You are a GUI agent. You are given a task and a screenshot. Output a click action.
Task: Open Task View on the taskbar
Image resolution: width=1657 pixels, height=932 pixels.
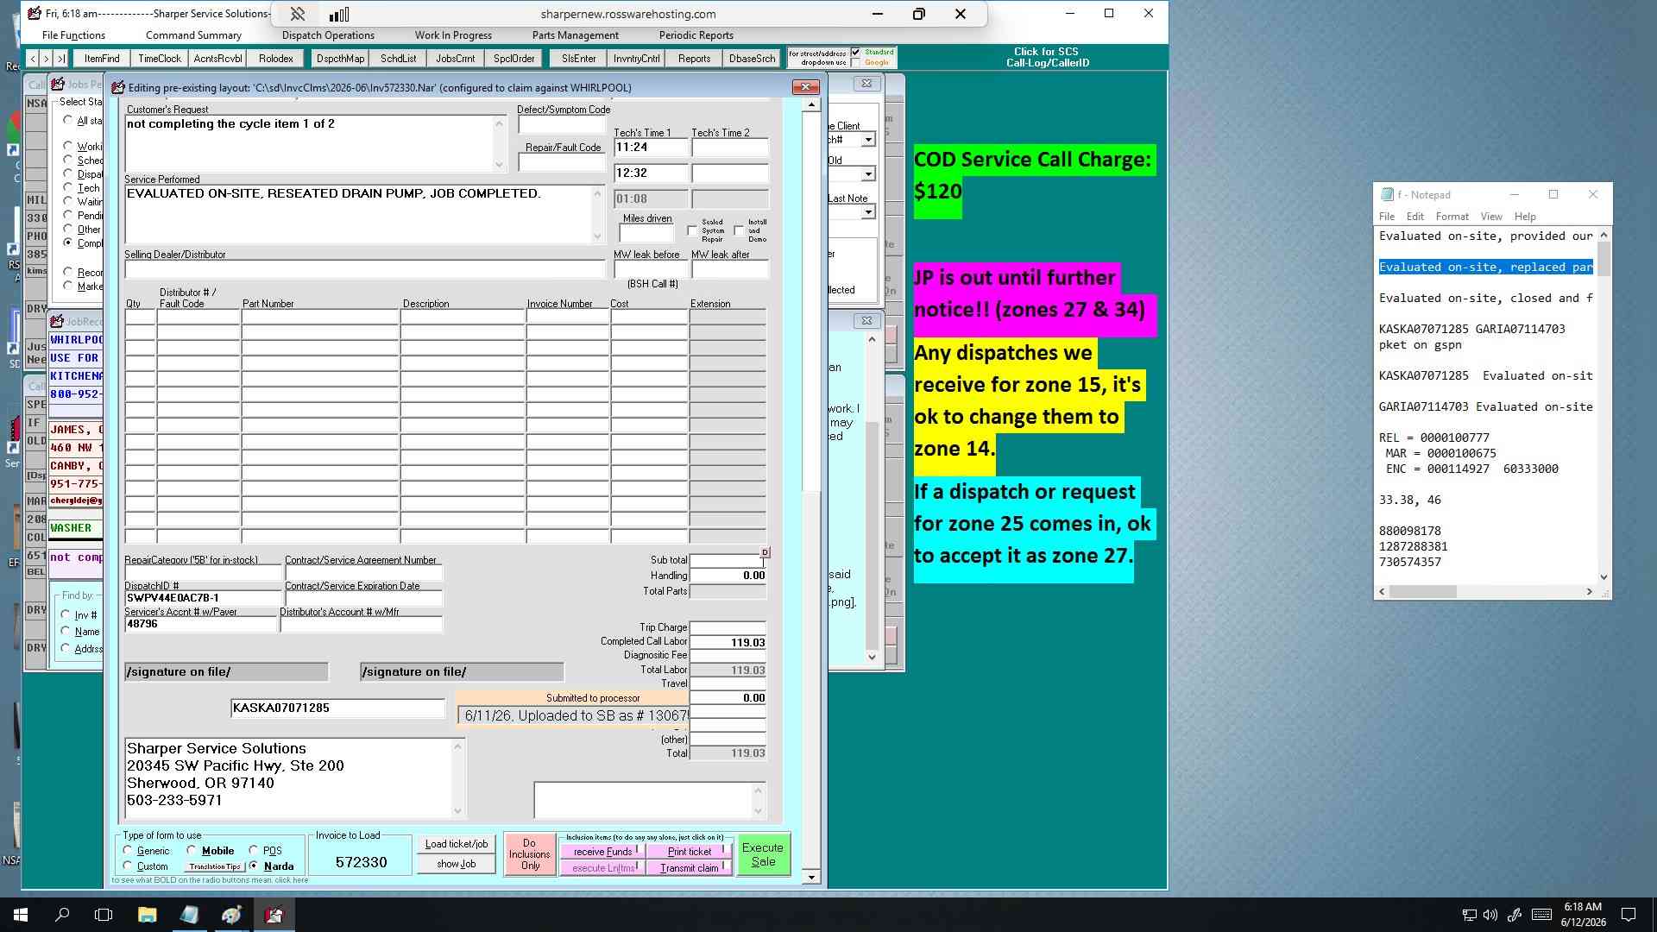(x=104, y=915)
